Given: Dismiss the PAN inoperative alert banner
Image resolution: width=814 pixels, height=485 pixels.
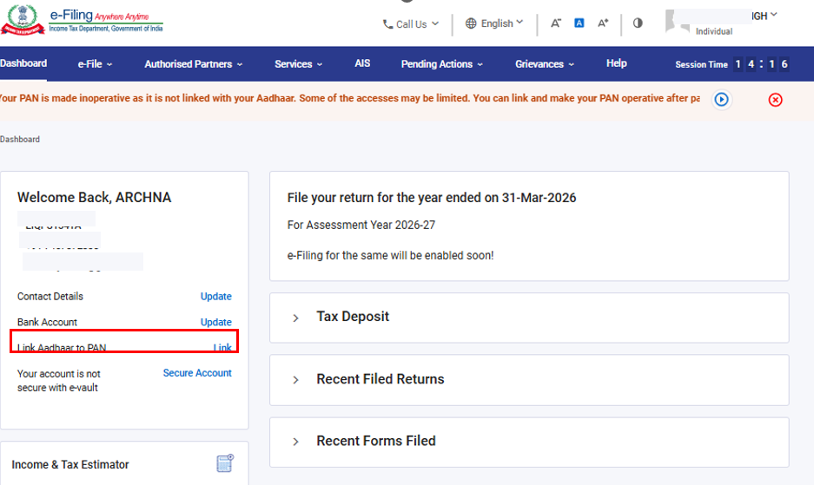Looking at the screenshot, I should pyautogui.click(x=775, y=100).
